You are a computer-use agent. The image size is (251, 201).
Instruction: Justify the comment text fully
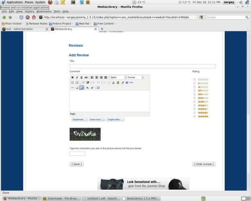click(106, 77)
